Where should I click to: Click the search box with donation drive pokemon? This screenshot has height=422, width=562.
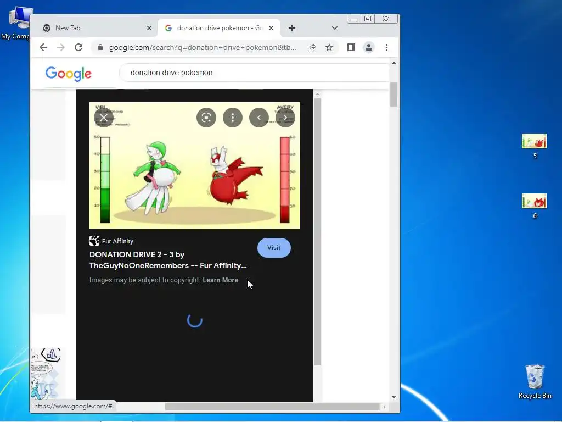tap(255, 73)
